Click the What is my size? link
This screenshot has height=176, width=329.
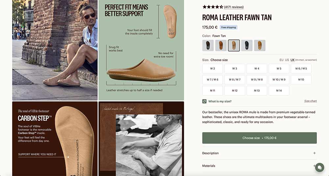[220, 101]
